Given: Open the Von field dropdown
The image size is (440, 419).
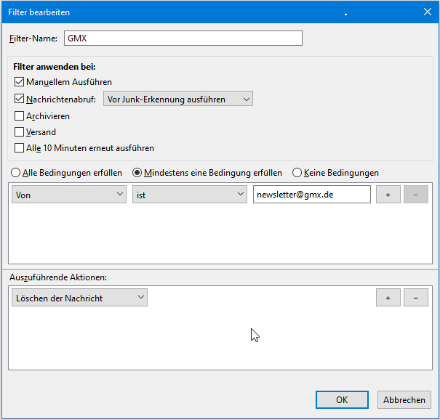Looking at the screenshot, I should click(x=69, y=195).
